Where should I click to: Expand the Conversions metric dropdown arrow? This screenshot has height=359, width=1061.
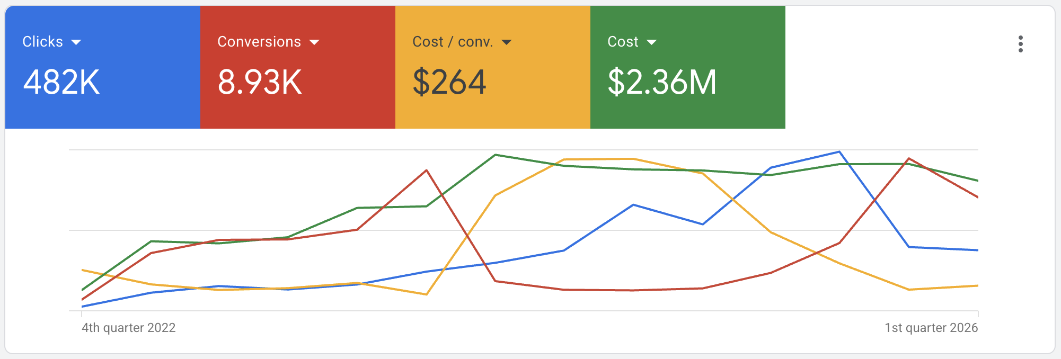click(x=314, y=42)
